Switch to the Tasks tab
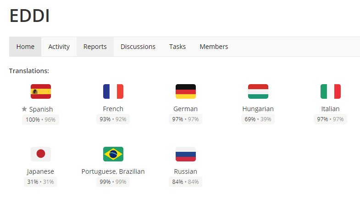The width and height of the screenshot is (360, 198). 177,47
